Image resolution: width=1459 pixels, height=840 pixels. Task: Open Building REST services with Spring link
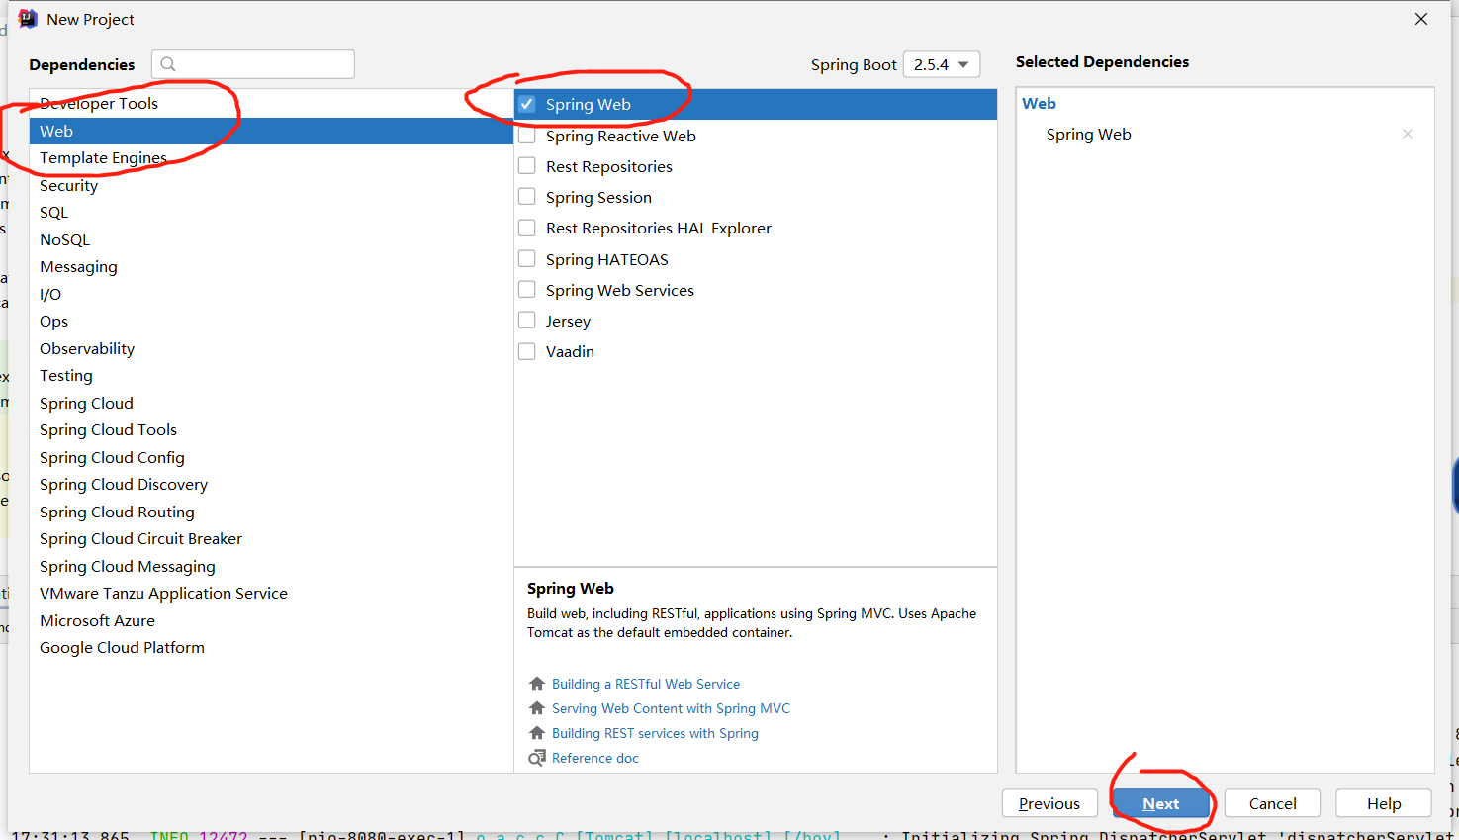(655, 733)
